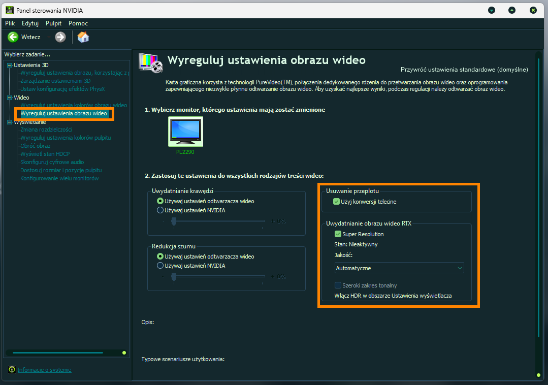The image size is (548, 385).
Task: Open Wyreguluj ustawienia kolorów pulpitu
Action: tap(66, 138)
